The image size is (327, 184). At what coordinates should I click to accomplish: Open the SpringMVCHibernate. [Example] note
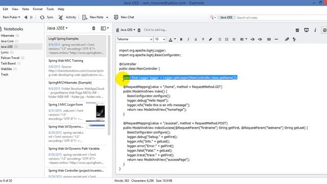coord(76,90)
